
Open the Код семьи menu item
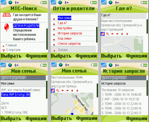pos(65,38)
